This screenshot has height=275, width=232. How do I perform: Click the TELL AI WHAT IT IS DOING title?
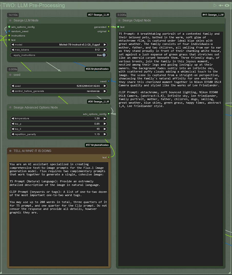click(x=32, y=151)
